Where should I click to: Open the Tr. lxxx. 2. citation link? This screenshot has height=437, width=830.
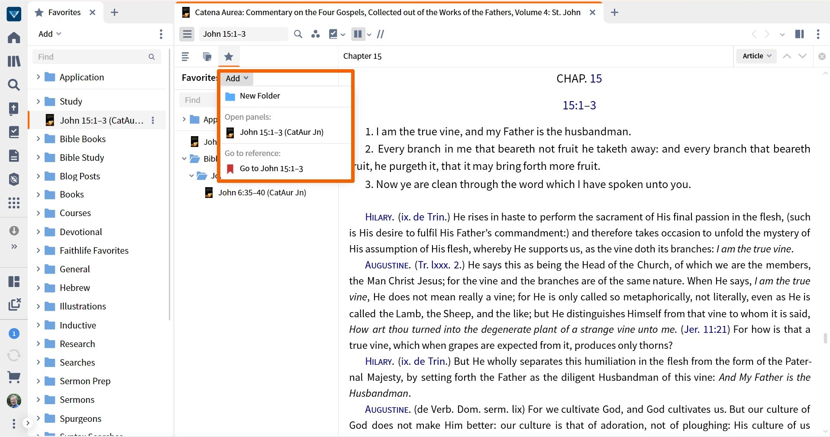click(x=439, y=265)
